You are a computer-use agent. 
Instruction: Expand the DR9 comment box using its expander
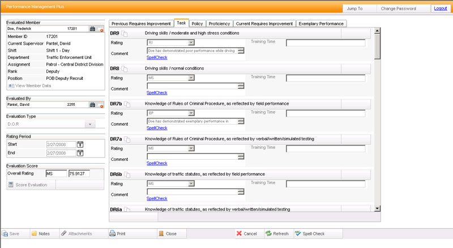241,51
